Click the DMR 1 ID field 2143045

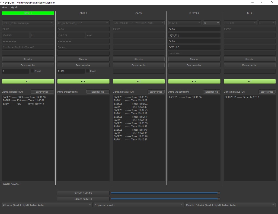pos(16,35)
